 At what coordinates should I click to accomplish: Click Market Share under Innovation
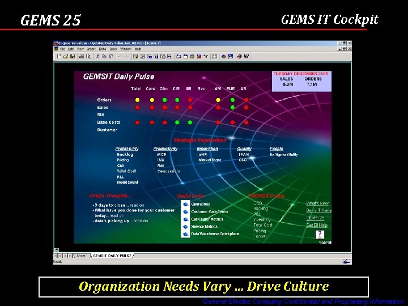click(210, 160)
